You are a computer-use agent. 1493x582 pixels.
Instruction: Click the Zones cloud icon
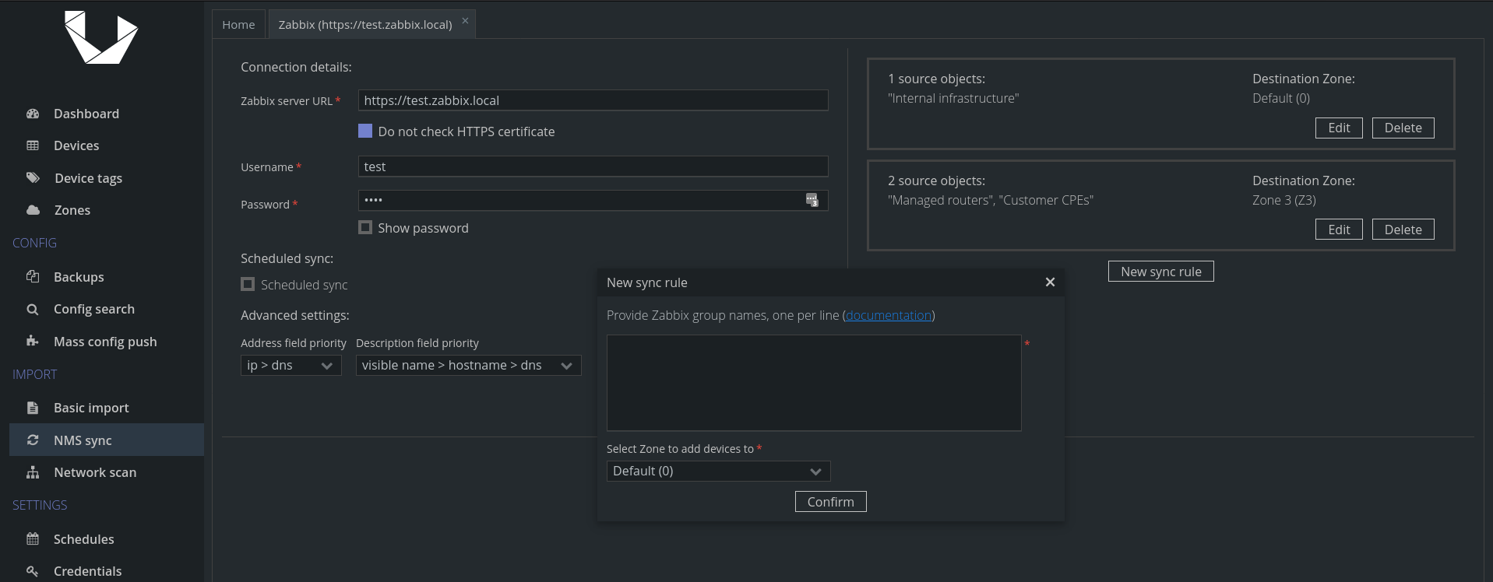click(x=33, y=210)
